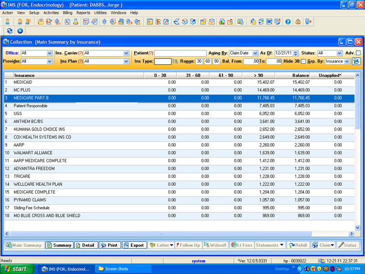Click the Summary button
Image resolution: width=365 pixels, height=274 pixels.
[59, 245]
